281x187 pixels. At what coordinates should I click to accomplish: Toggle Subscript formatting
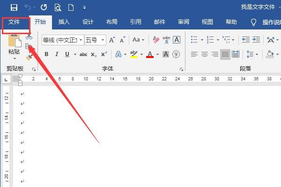click(x=94, y=54)
